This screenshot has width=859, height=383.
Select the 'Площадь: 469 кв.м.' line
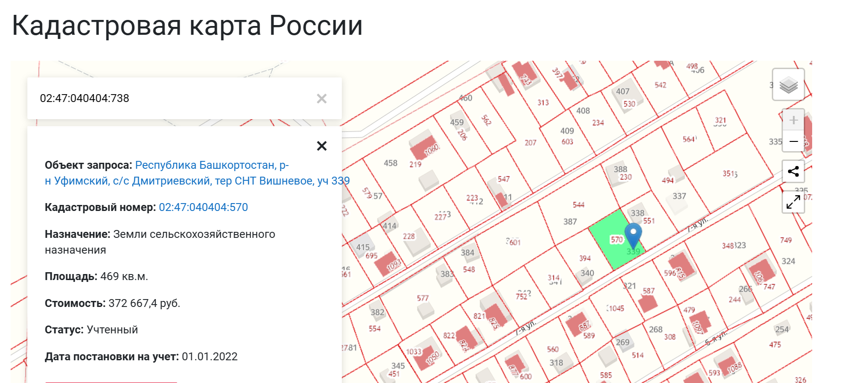(96, 276)
